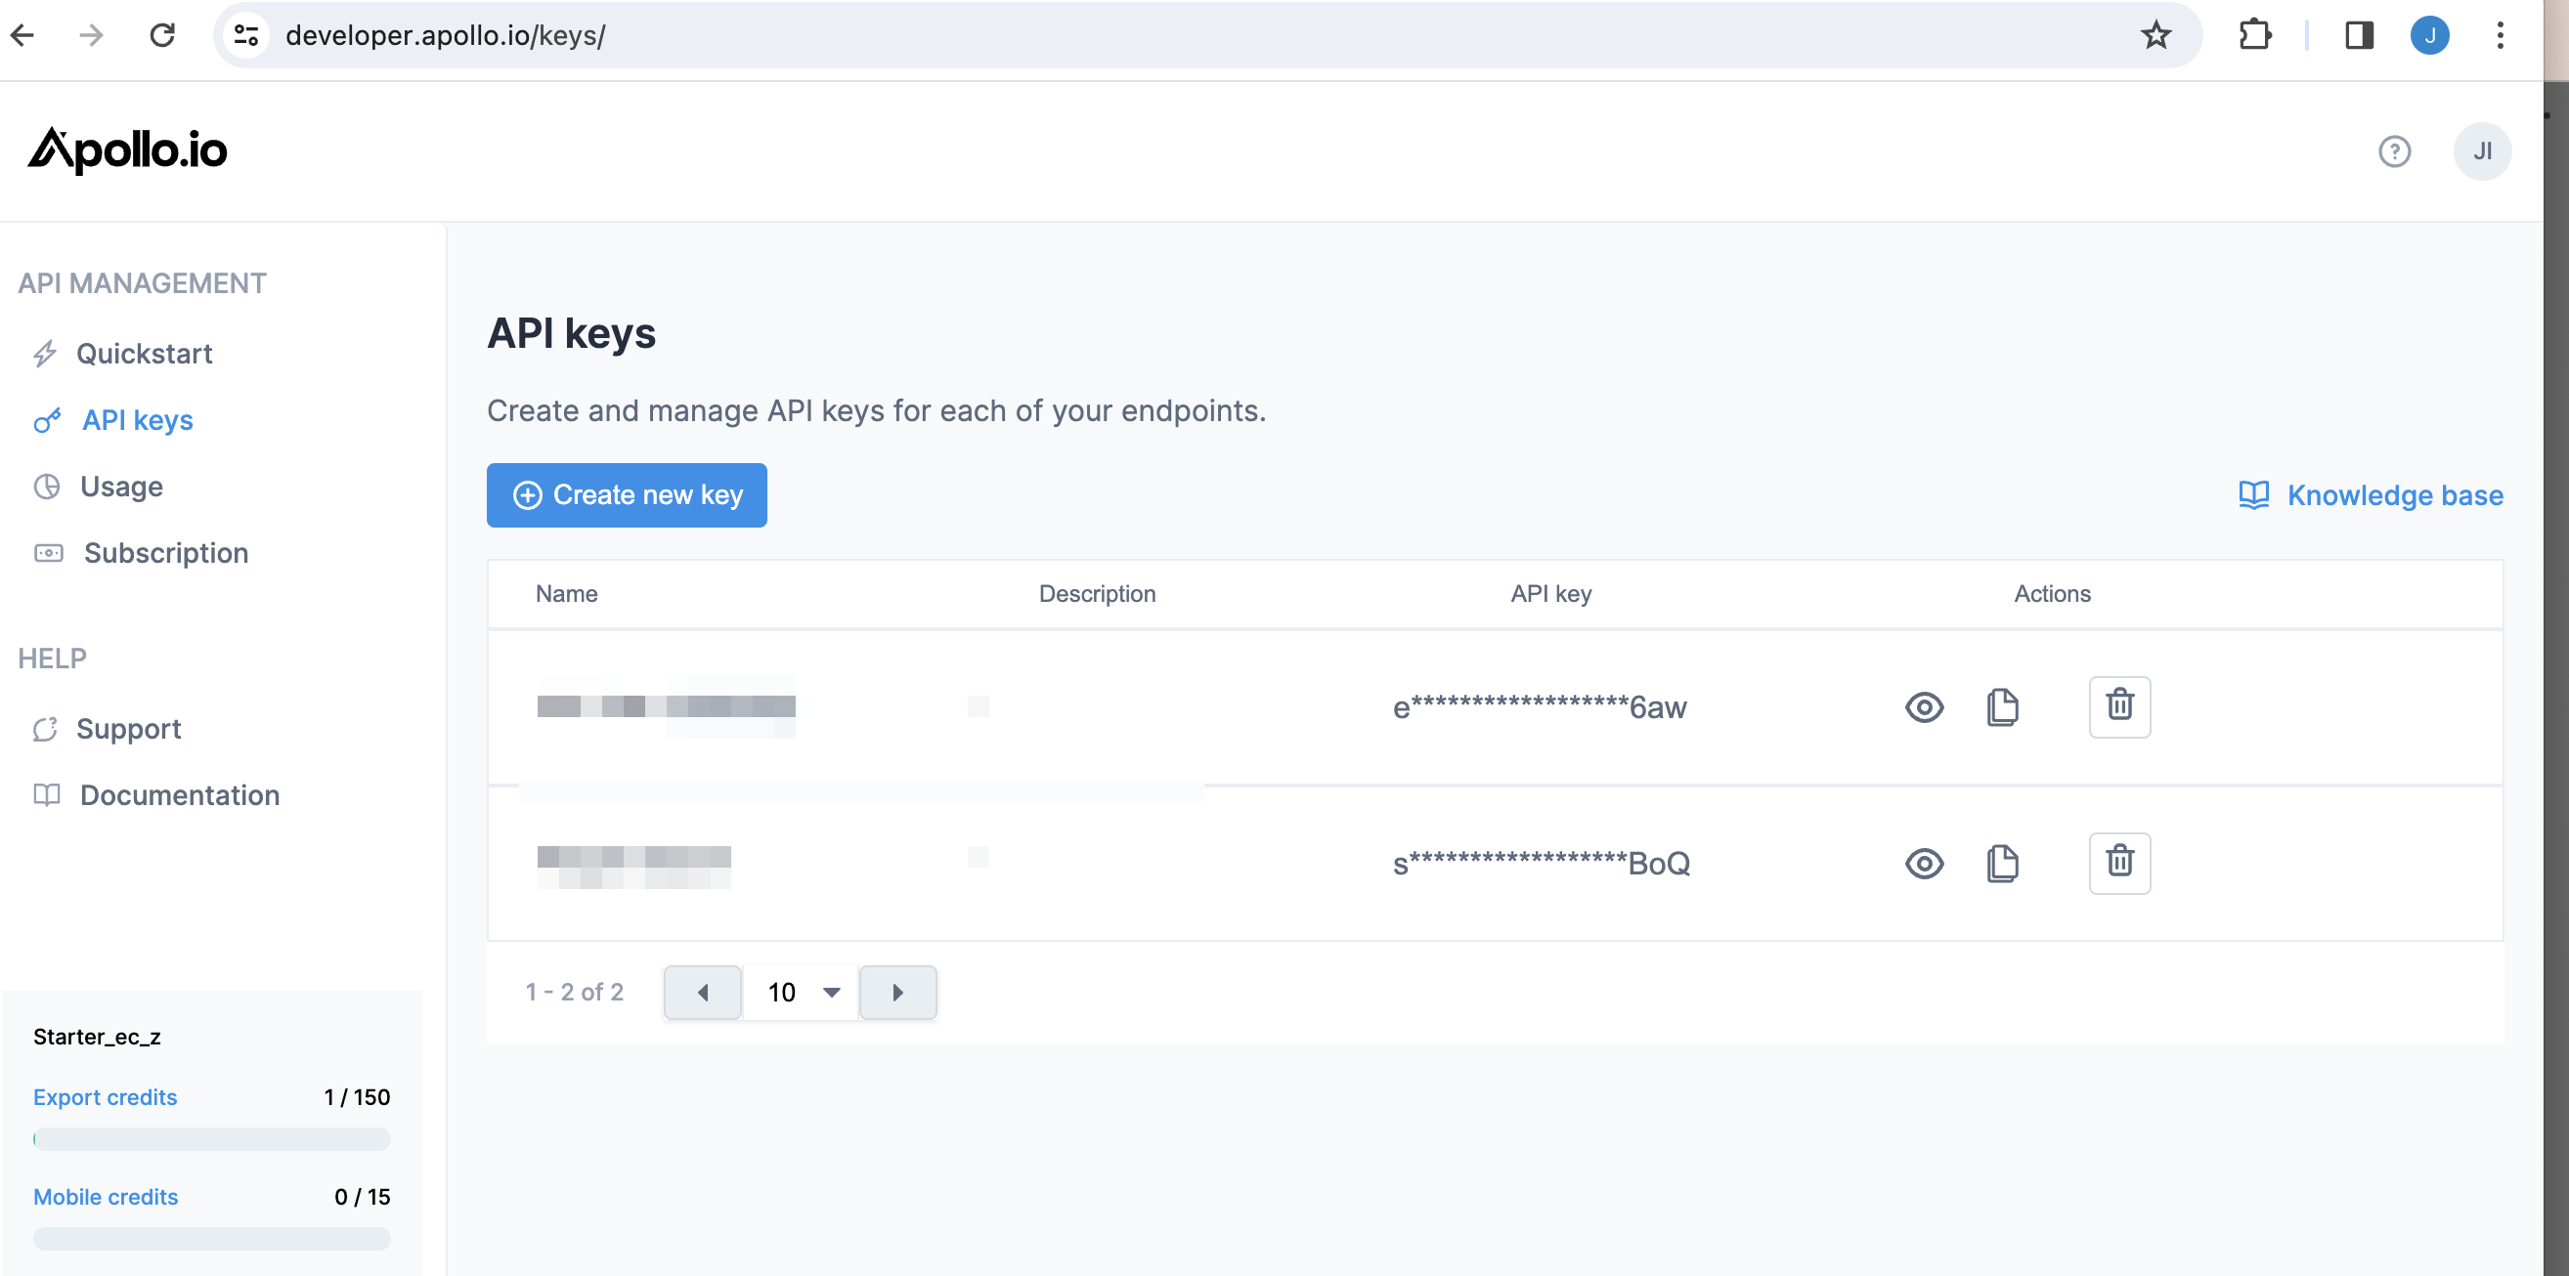Viewport: 2569px width, 1276px height.
Task: Delete the API key ending in 6aw
Action: click(x=2119, y=706)
